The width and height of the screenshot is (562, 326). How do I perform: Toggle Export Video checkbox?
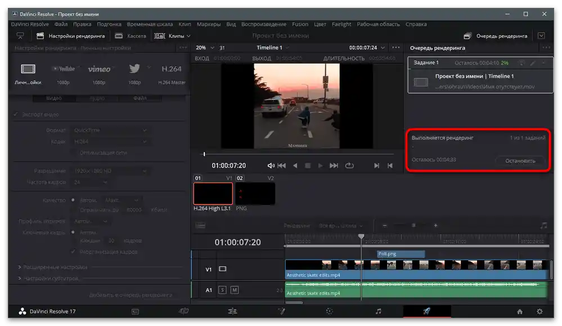coord(15,114)
